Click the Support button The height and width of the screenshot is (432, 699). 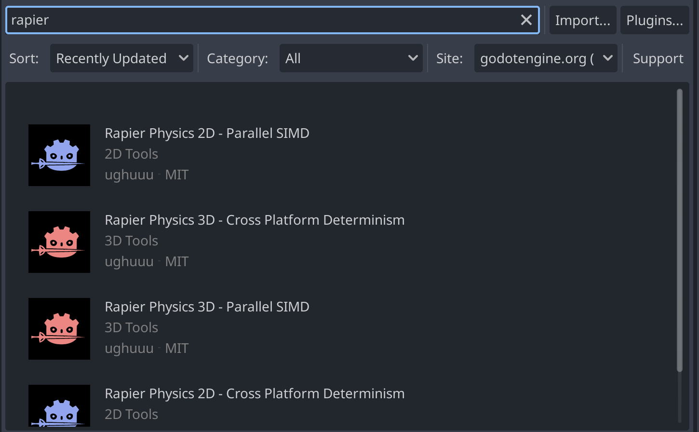point(658,58)
